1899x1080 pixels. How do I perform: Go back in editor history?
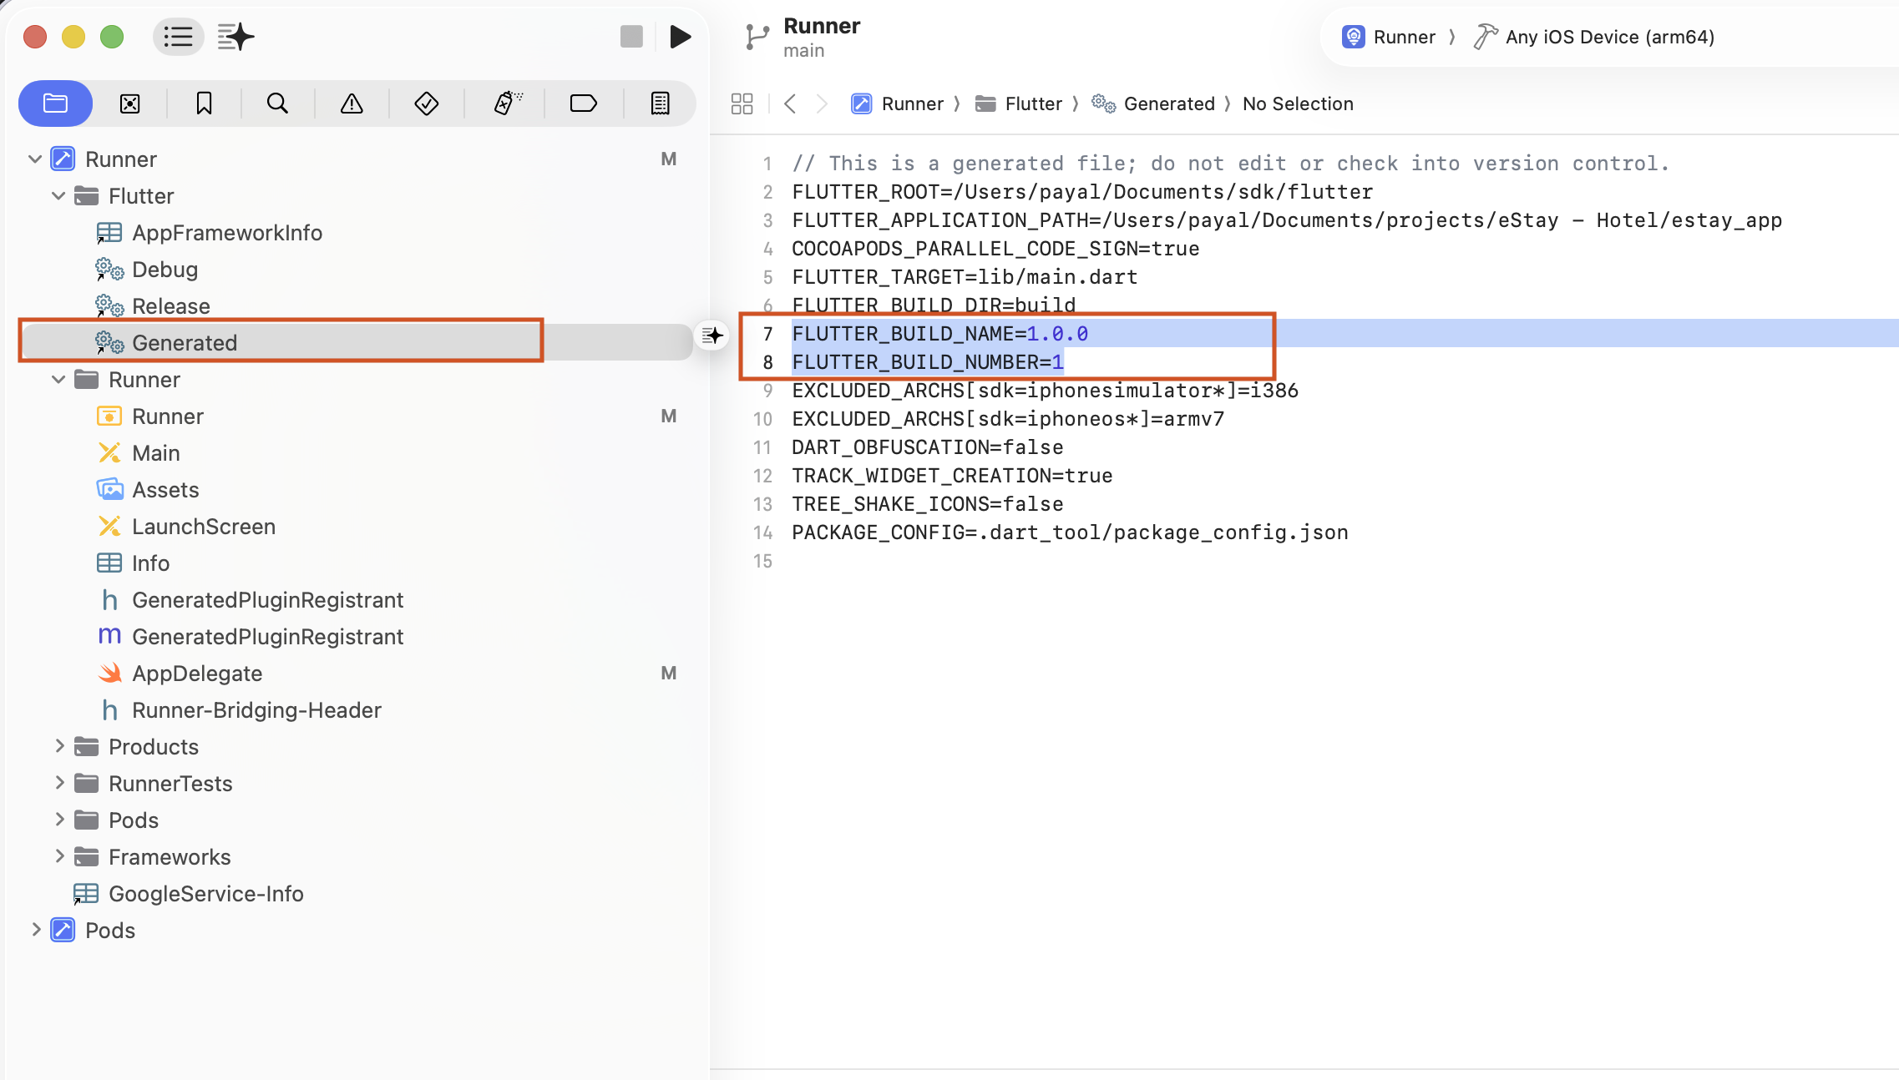tap(790, 103)
